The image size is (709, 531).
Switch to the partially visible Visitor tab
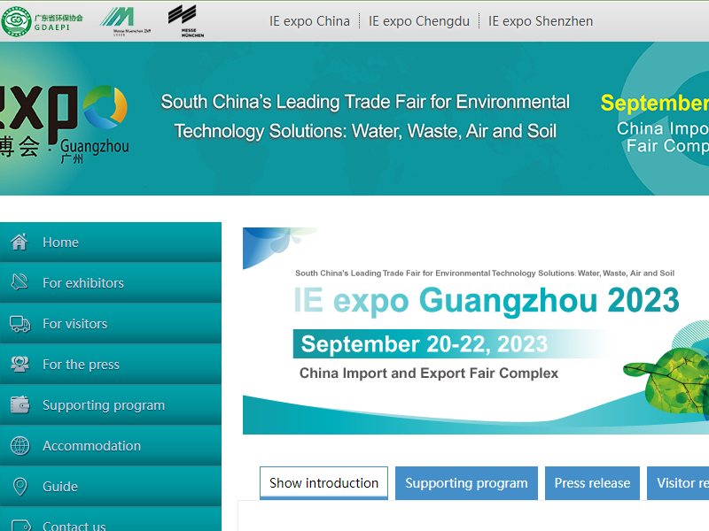[x=678, y=483]
